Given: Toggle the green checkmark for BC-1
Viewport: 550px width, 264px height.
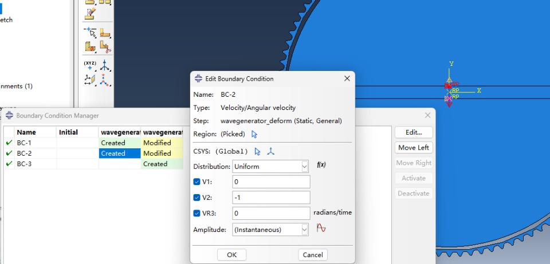Looking at the screenshot, I should (x=9, y=143).
